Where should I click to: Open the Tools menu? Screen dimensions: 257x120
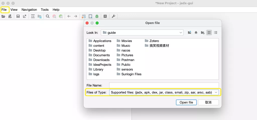[45, 10]
